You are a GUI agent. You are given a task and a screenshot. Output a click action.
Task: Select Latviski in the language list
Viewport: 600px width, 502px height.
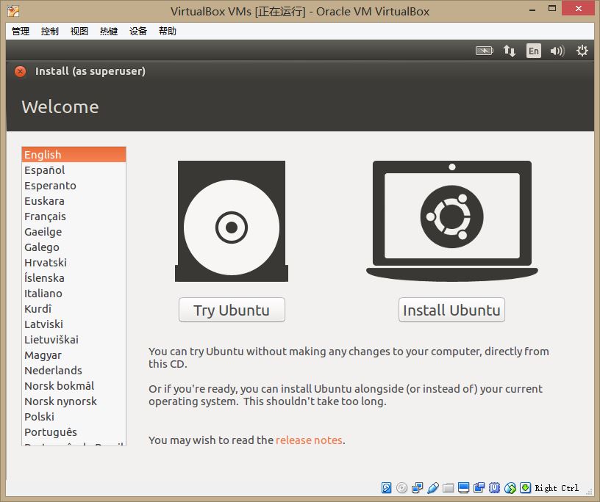pos(74,324)
